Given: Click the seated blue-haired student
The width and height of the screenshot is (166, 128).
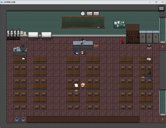Looking at the screenshot, I should coord(149,79).
